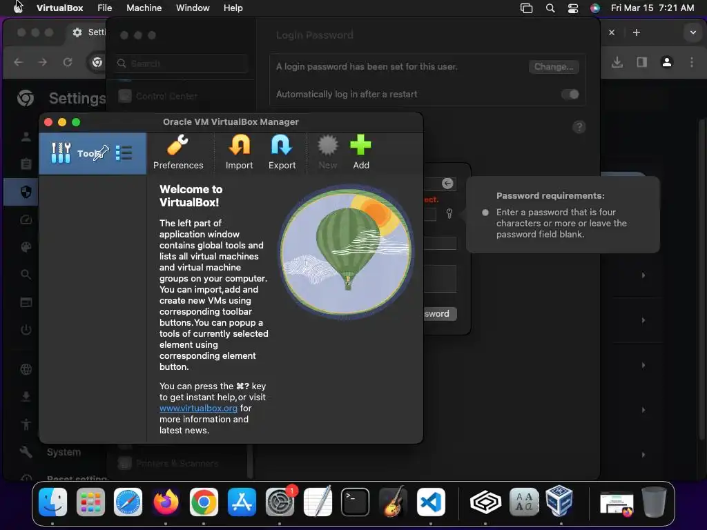
Task: Expand Chrome tab search dropdown
Action: pyautogui.click(x=693, y=32)
